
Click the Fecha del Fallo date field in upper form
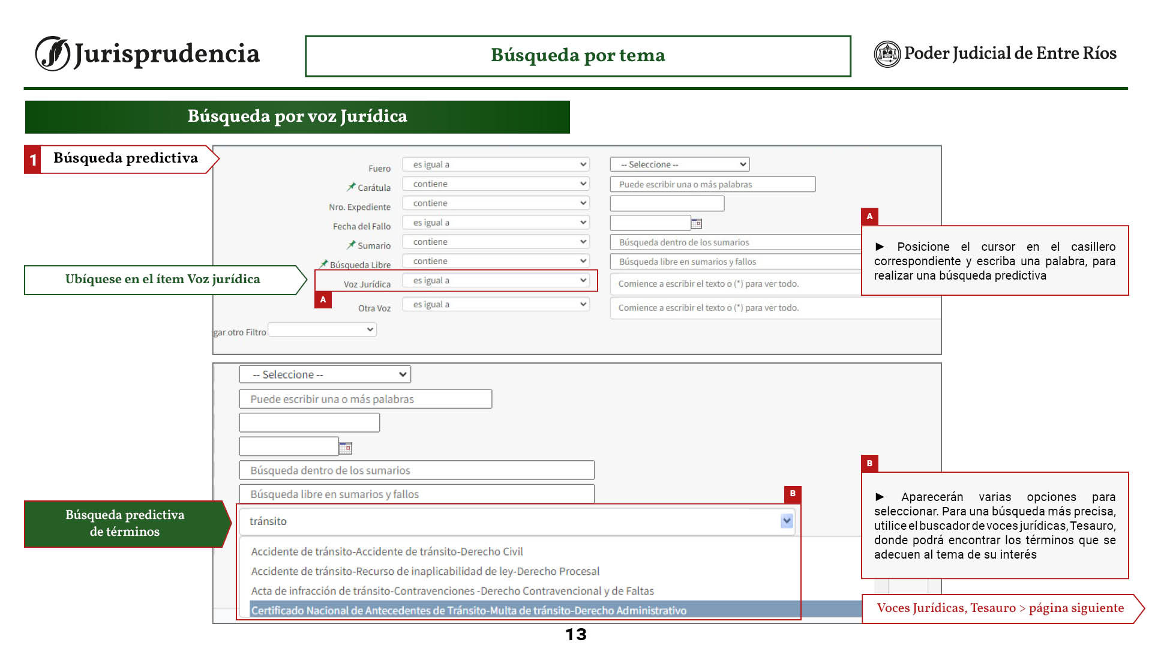click(x=650, y=223)
